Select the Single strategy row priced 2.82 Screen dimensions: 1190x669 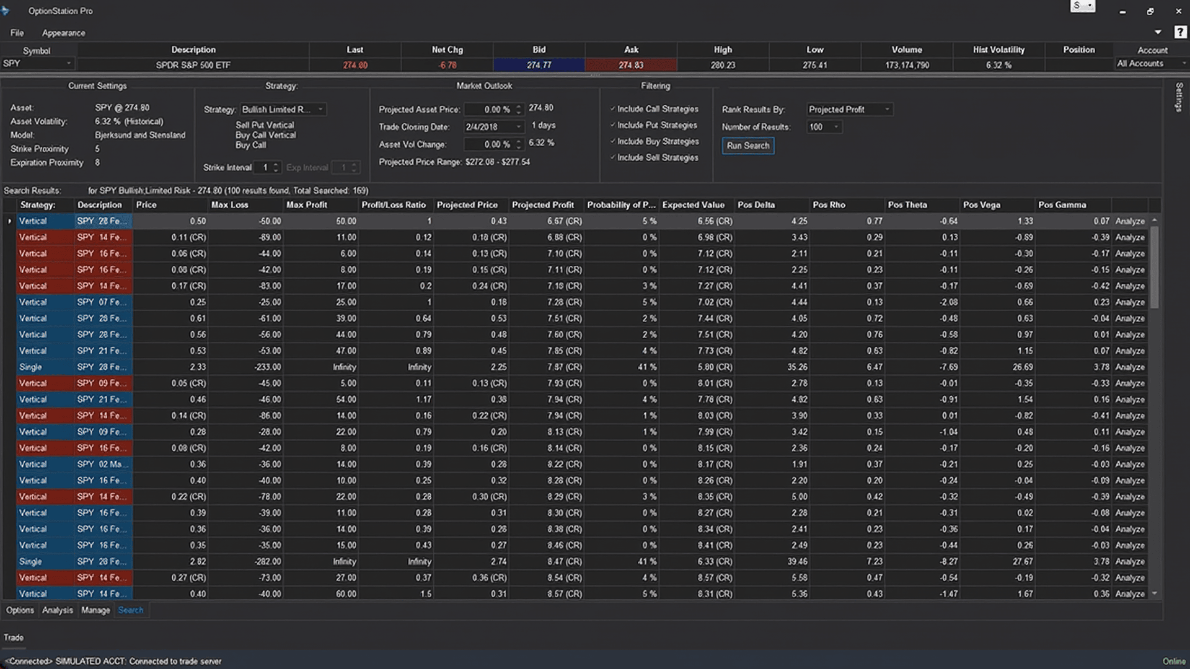[x=583, y=562]
